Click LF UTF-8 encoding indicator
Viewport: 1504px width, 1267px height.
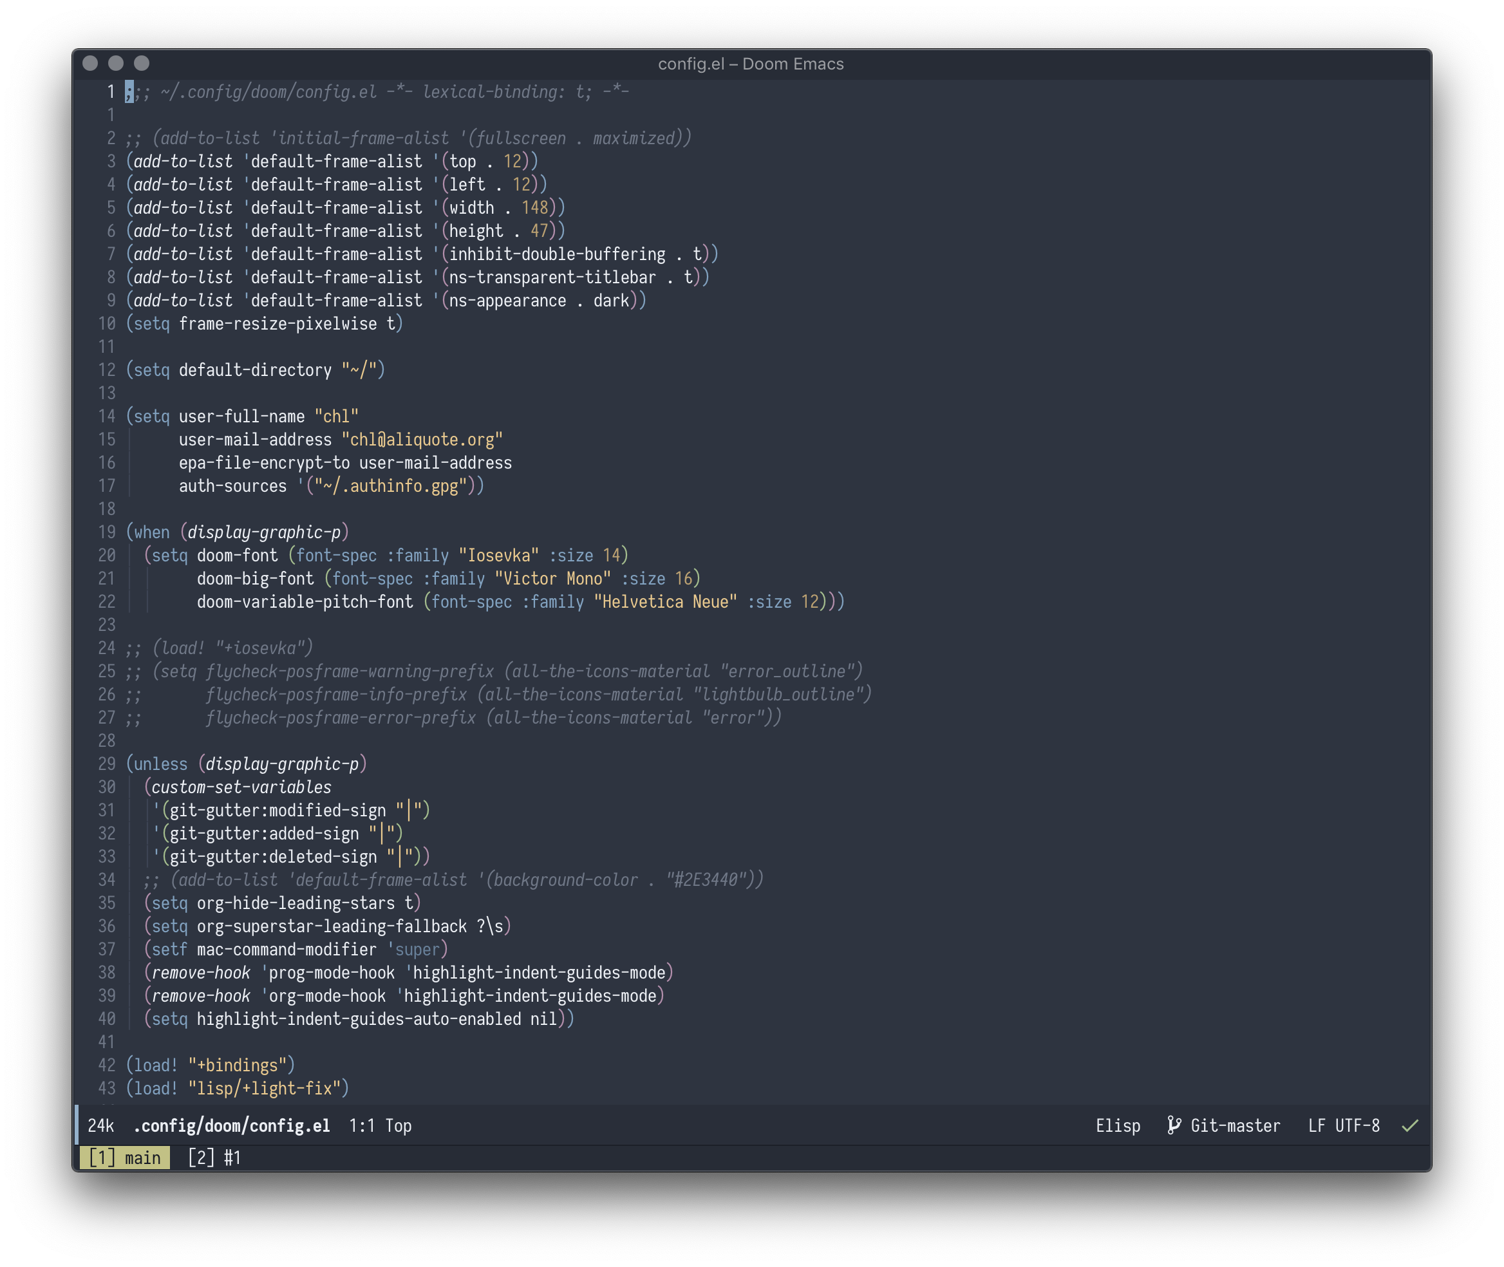click(x=1344, y=1125)
